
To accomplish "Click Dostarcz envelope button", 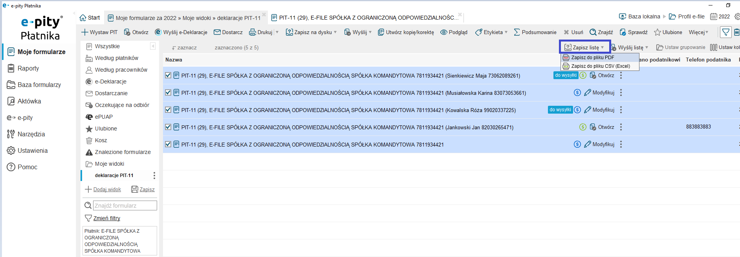I will pyautogui.click(x=228, y=32).
